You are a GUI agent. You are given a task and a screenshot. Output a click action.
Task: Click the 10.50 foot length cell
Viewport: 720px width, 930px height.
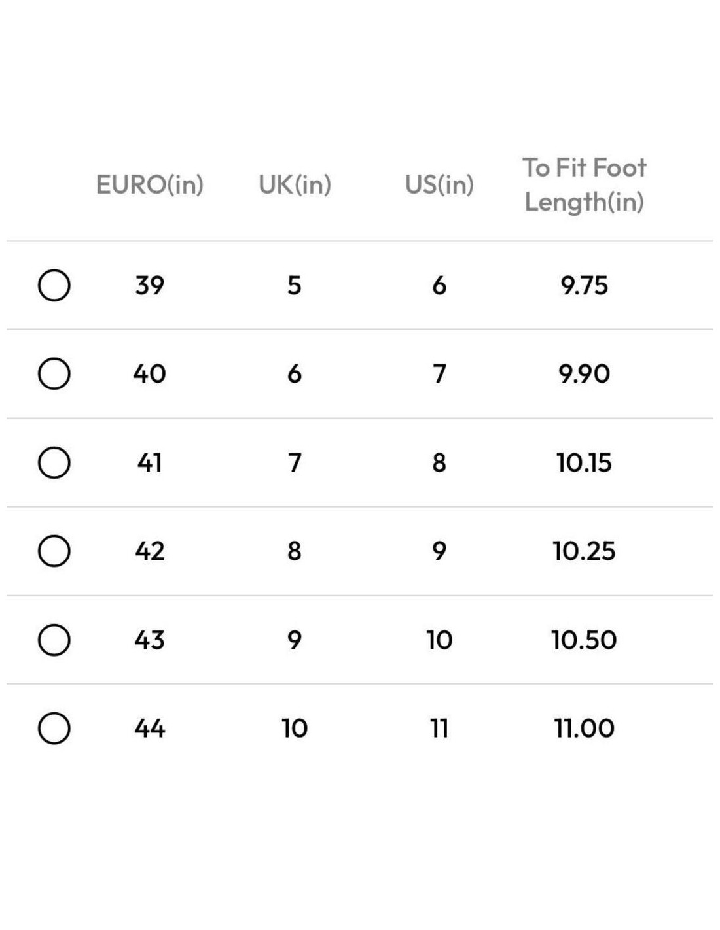click(584, 640)
